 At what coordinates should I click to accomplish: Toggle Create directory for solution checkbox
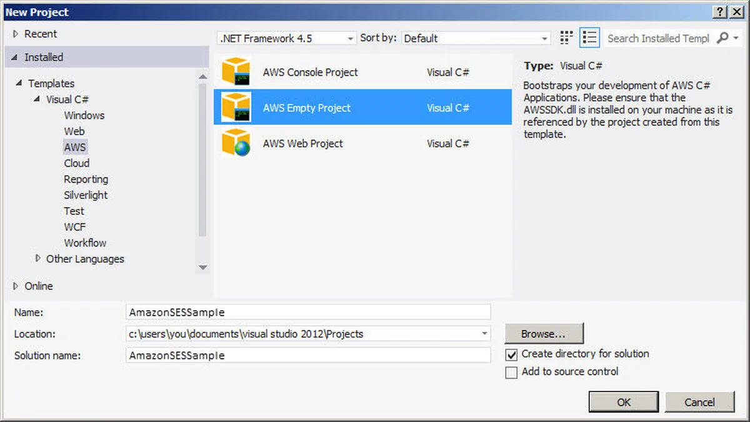(x=511, y=354)
